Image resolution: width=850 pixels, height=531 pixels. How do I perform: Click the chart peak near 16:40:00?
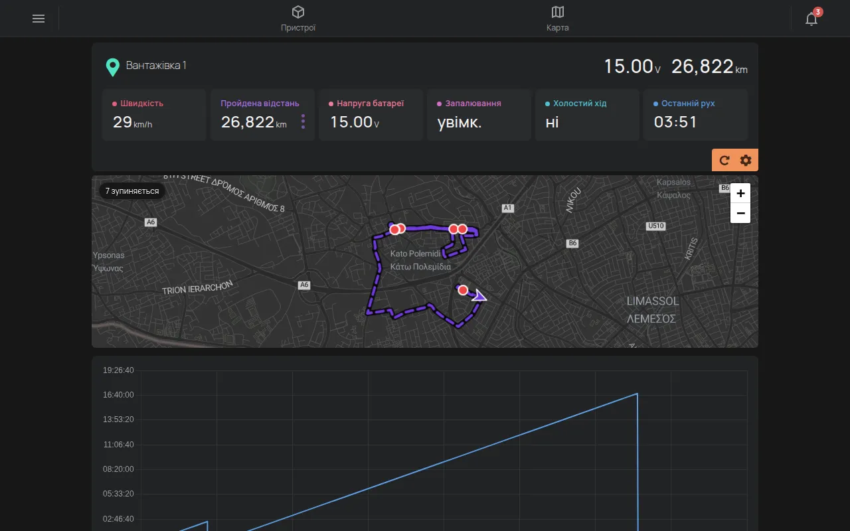coord(637,394)
